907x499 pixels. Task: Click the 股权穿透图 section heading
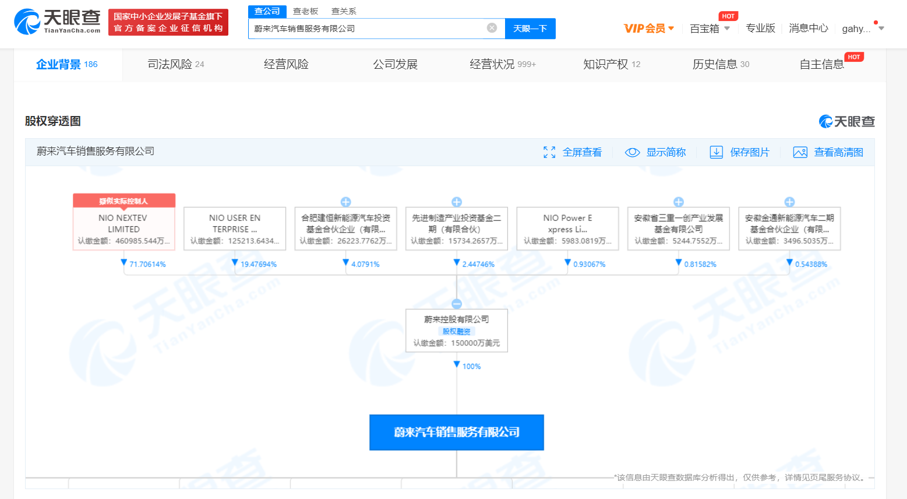[x=53, y=121]
